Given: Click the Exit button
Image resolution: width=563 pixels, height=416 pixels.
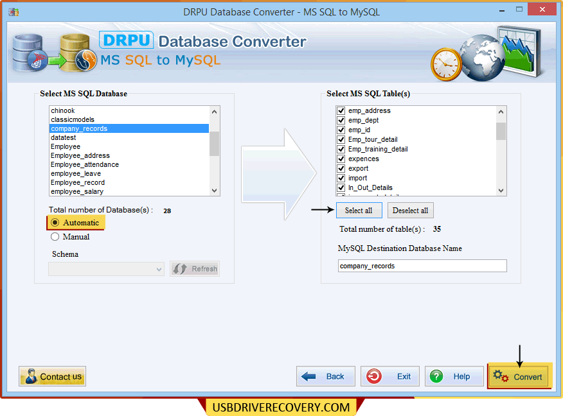Looking at the screenshot, I should [390, 376].
